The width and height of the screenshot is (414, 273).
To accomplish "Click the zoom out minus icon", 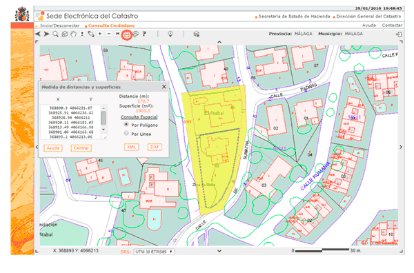I will click(x=109, y=34).
